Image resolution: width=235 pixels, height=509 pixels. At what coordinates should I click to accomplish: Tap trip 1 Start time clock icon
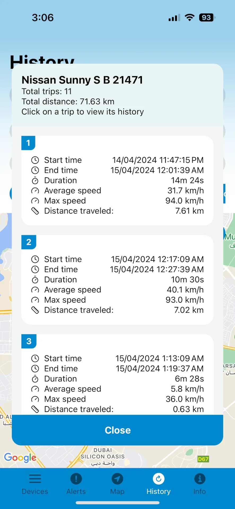[35, 160]
